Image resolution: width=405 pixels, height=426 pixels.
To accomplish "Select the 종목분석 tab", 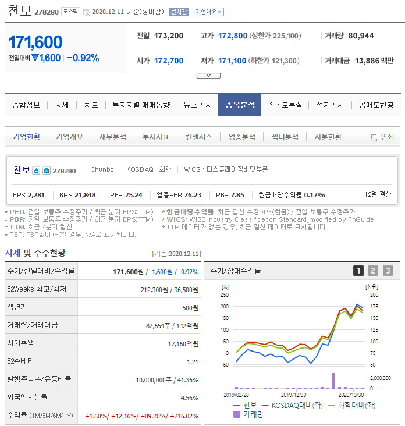I will coord(240,105).
